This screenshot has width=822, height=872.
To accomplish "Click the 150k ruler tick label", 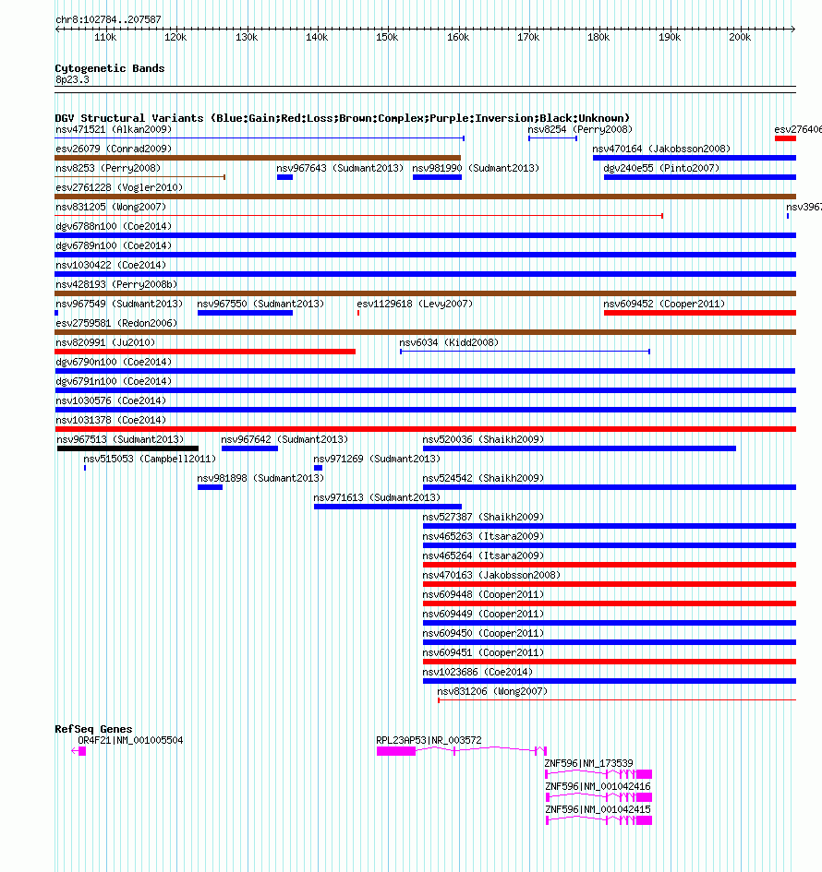I will point(387,37).
